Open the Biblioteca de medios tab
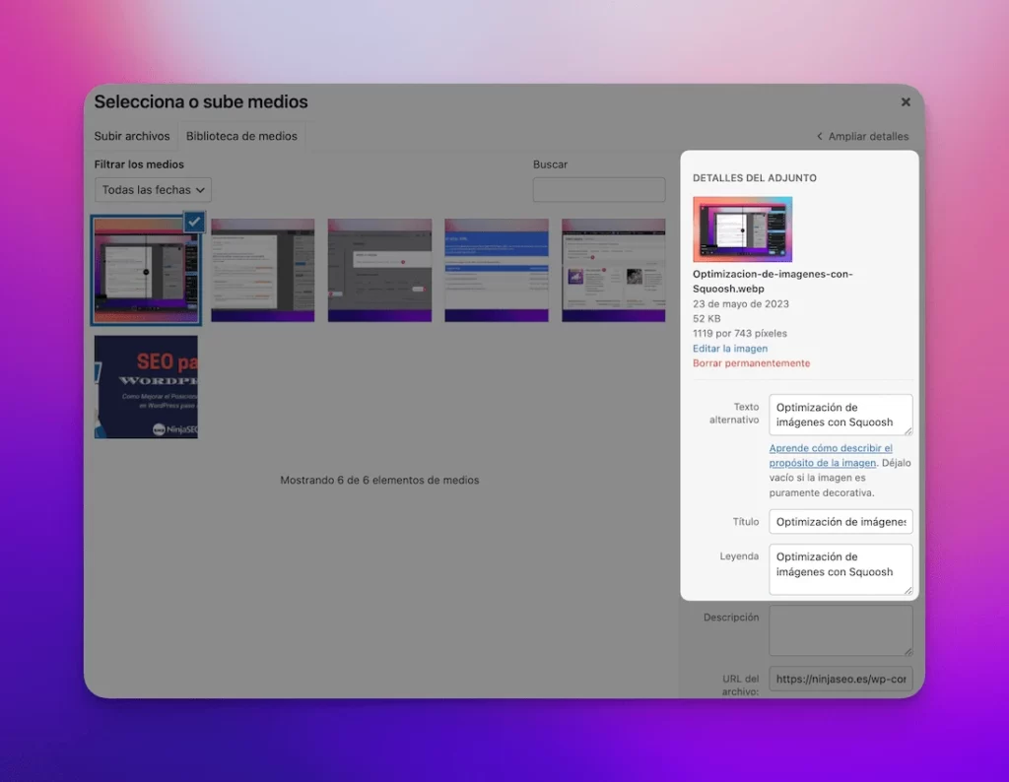1009x782 pixels. (x=241, y=137)
